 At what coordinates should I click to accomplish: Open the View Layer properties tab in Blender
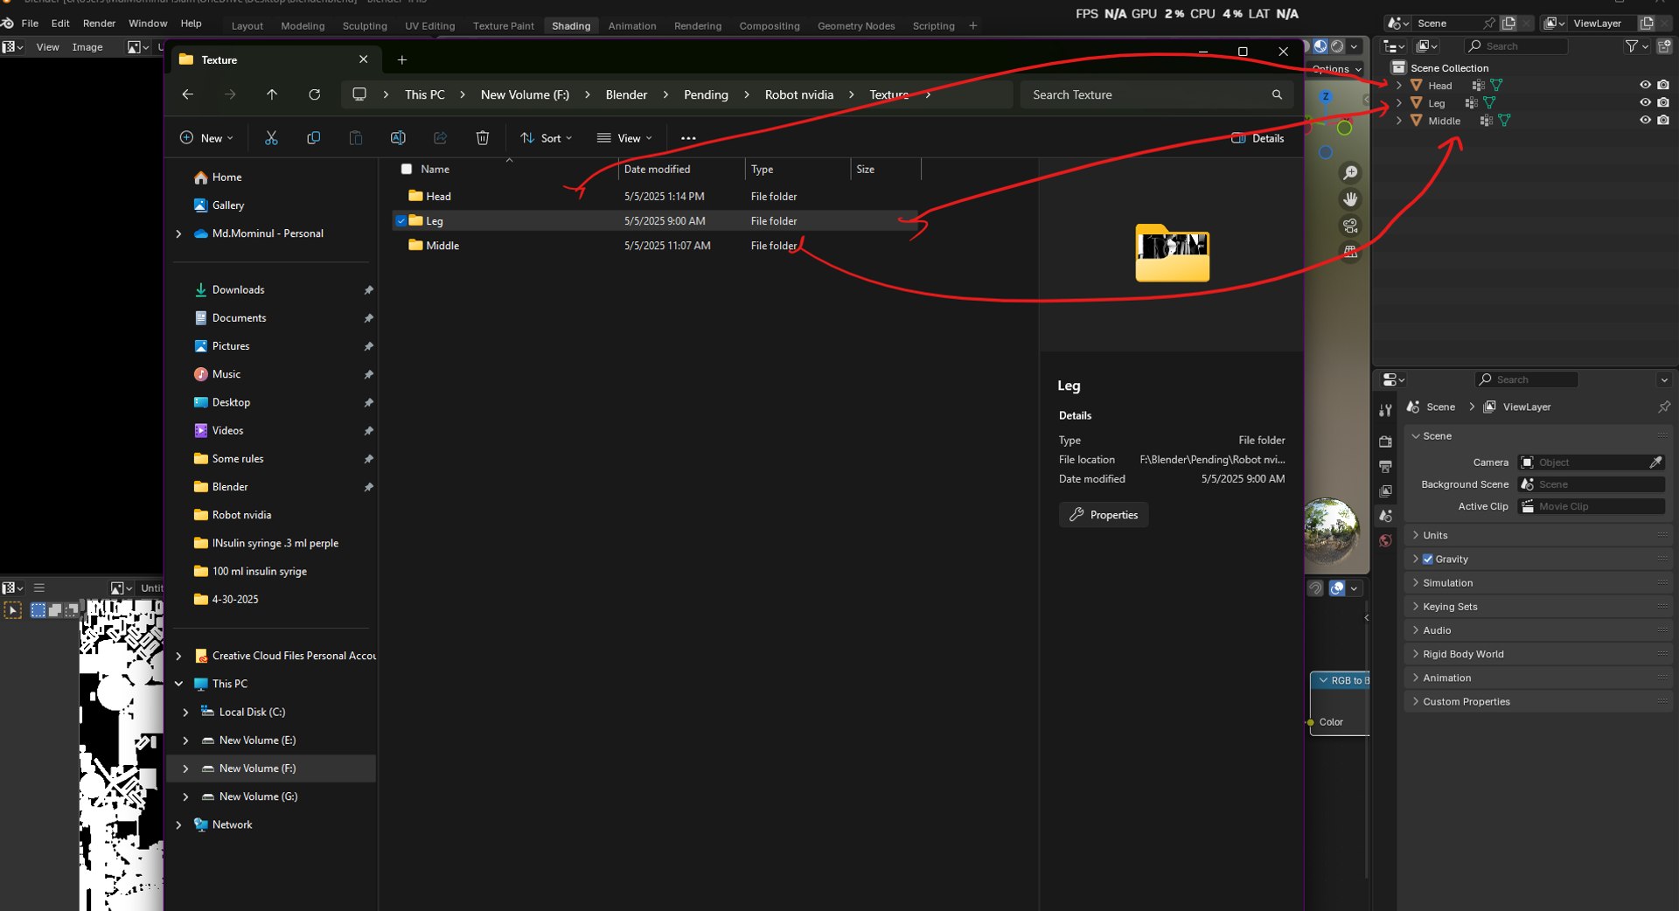click(1385, 491)
